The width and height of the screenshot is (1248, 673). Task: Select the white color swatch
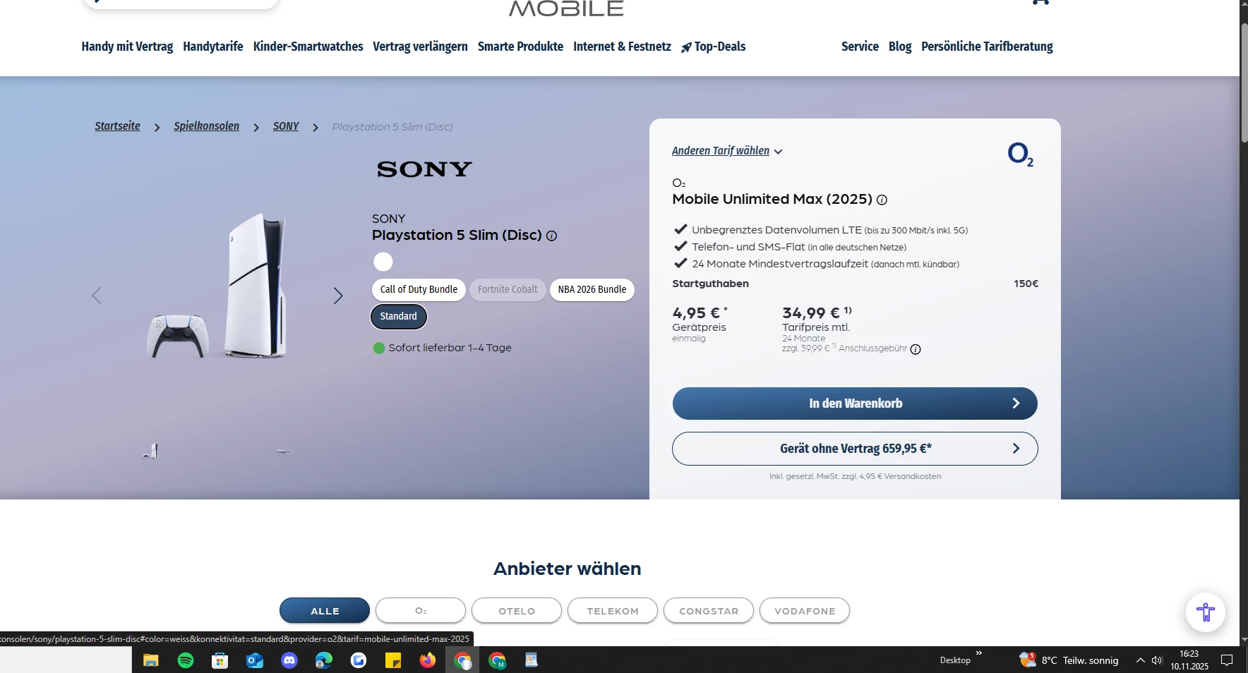[383, 262]
